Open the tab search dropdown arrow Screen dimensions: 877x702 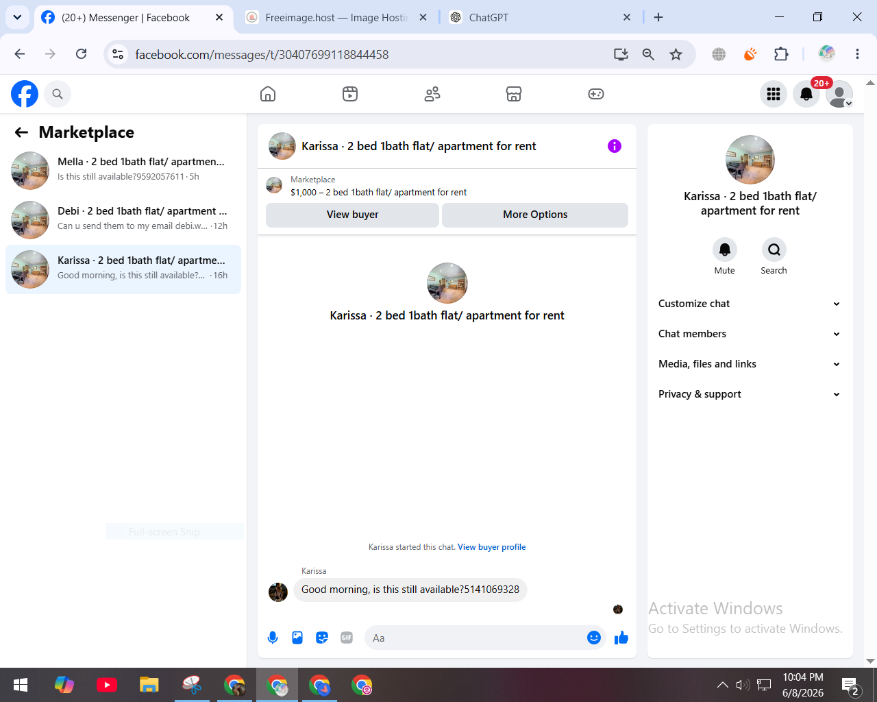(17, 17)
